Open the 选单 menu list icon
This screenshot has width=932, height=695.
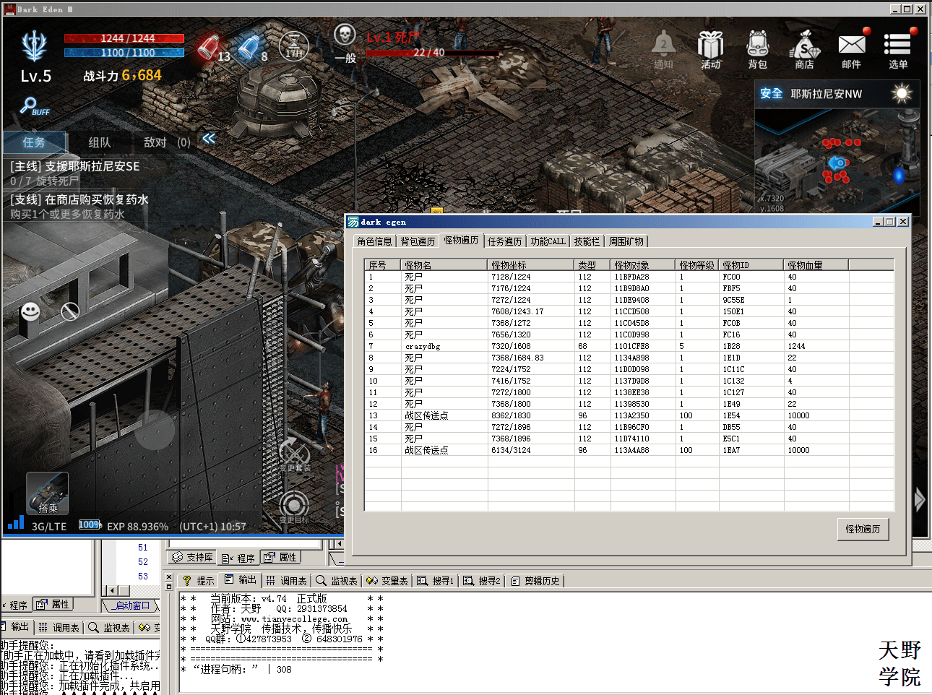pos(898,48)
